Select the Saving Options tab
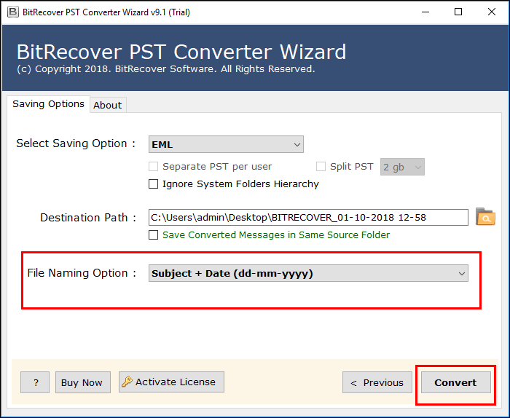 pos(48,104)
